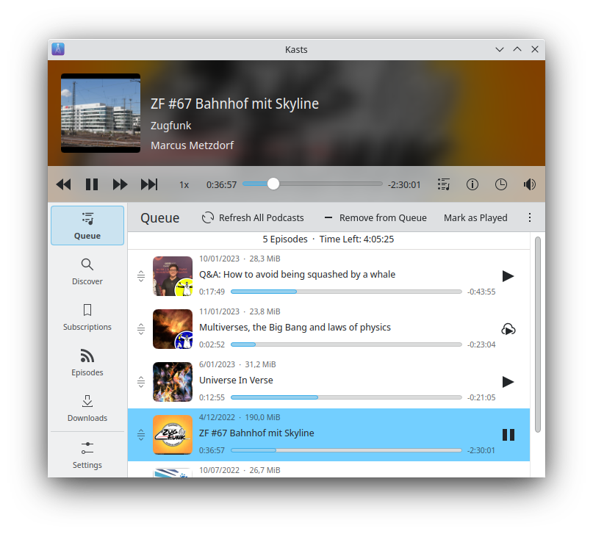Select 'ZF #67 Bahnhof mit Skyline' in the queue
The width and height of the screenshot is (593, 534).
click(x=256, y=433)
